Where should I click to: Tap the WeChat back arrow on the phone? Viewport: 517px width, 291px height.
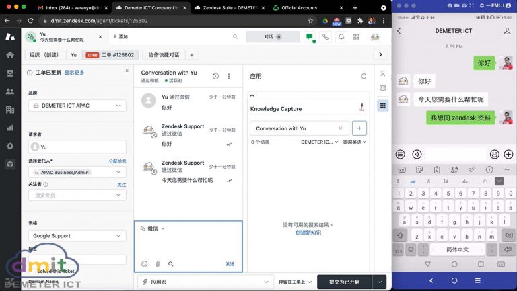point(399,31)
